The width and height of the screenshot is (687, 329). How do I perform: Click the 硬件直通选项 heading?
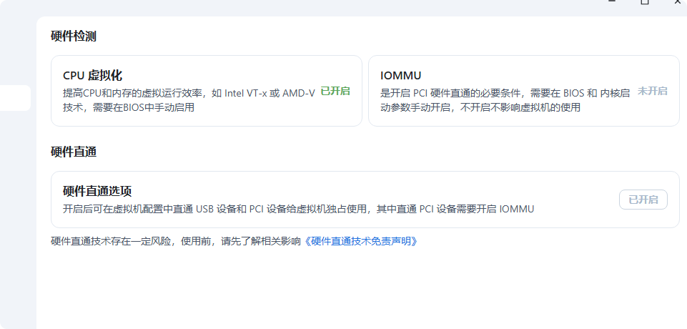pyautogui.click(x=97, y=191)
